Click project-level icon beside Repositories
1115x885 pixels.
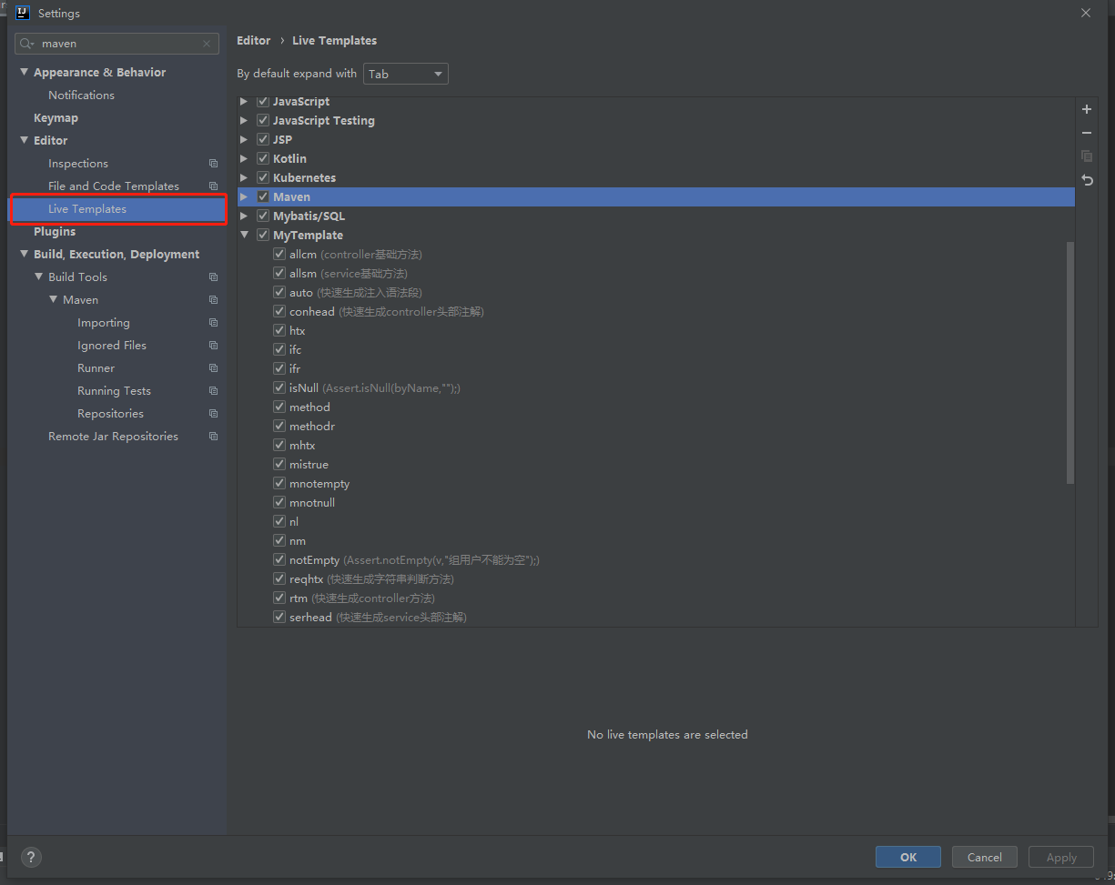click(x=213, y=414)
